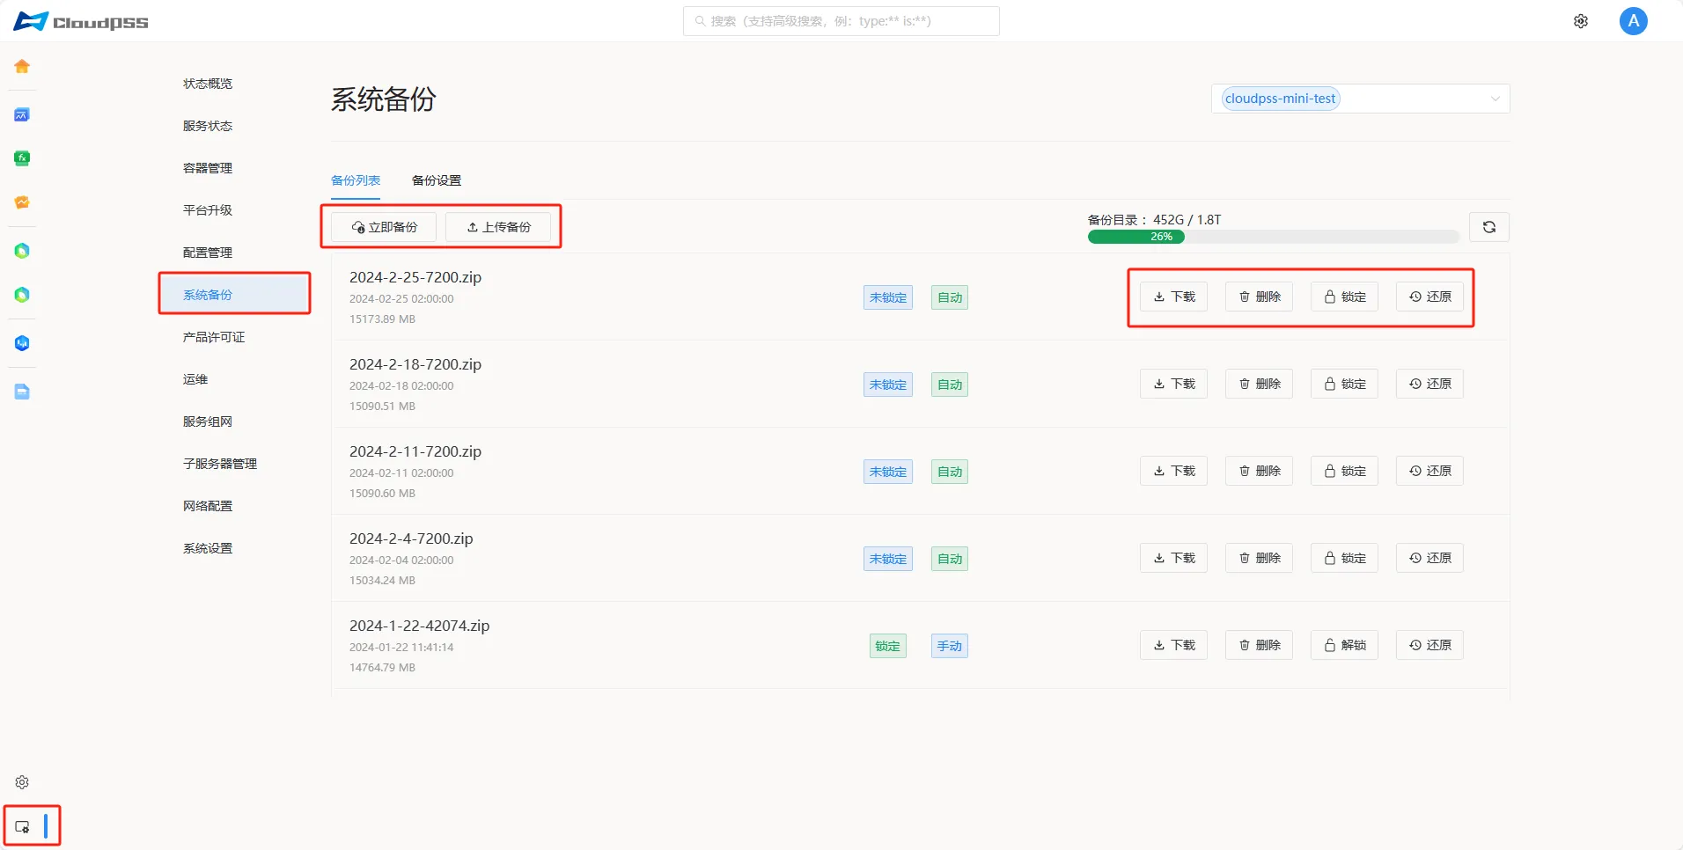Open the blue document icon in sidebar
This screenshot has width=1683, height=850.
22,392
